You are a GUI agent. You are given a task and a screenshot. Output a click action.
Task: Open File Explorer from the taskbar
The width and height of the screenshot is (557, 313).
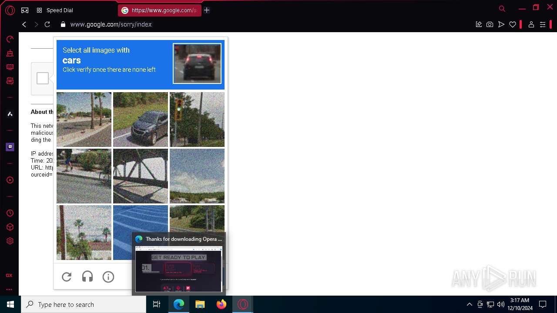click(x=200, y=304)
